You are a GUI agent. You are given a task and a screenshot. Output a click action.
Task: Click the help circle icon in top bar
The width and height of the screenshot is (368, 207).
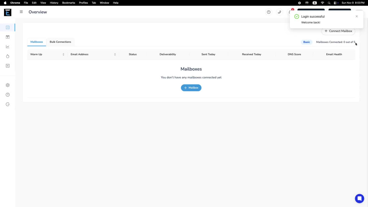tap(269, 12)
